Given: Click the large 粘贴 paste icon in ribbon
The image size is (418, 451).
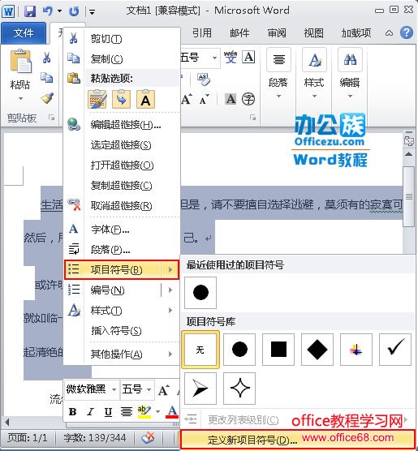Looking at the screenshot, I should (x=20, y=61).
